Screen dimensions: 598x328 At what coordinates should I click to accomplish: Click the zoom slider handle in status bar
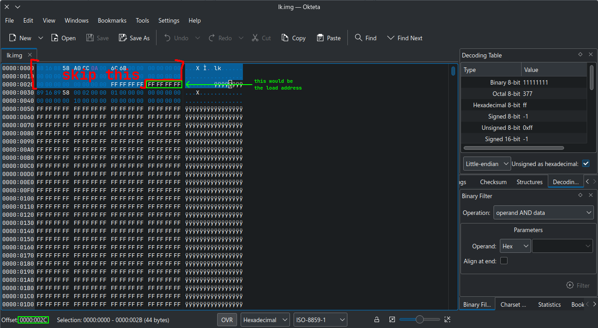coord(420,320)
